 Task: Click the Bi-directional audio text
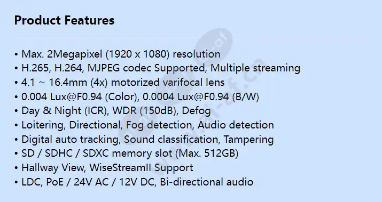pos(206,182)
